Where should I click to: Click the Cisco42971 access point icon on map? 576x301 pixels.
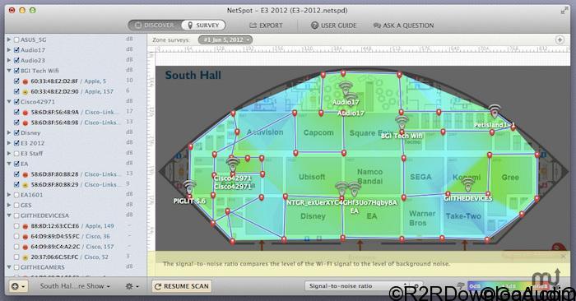[x=233, y=165]
